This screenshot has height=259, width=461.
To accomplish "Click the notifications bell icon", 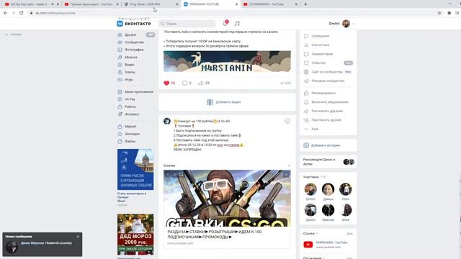I will (225, 23).
